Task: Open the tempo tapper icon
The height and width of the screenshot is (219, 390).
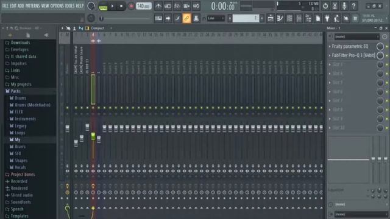Action: point(336,18)
